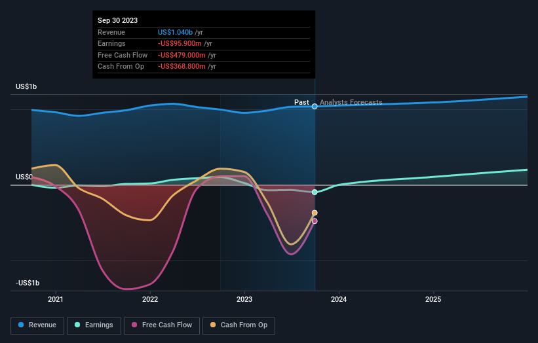The height and width of the screenshot is (343, 538).
Task: Click the -US$479.000m free cash flow value
Action: tap(182, 55)
